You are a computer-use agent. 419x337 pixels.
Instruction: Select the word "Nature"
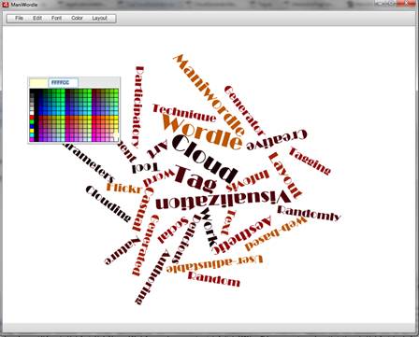[x=123, y=251]
